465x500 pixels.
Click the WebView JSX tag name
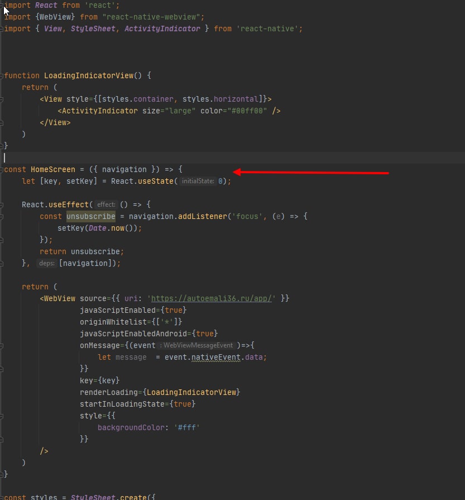(x=60, y=298)
